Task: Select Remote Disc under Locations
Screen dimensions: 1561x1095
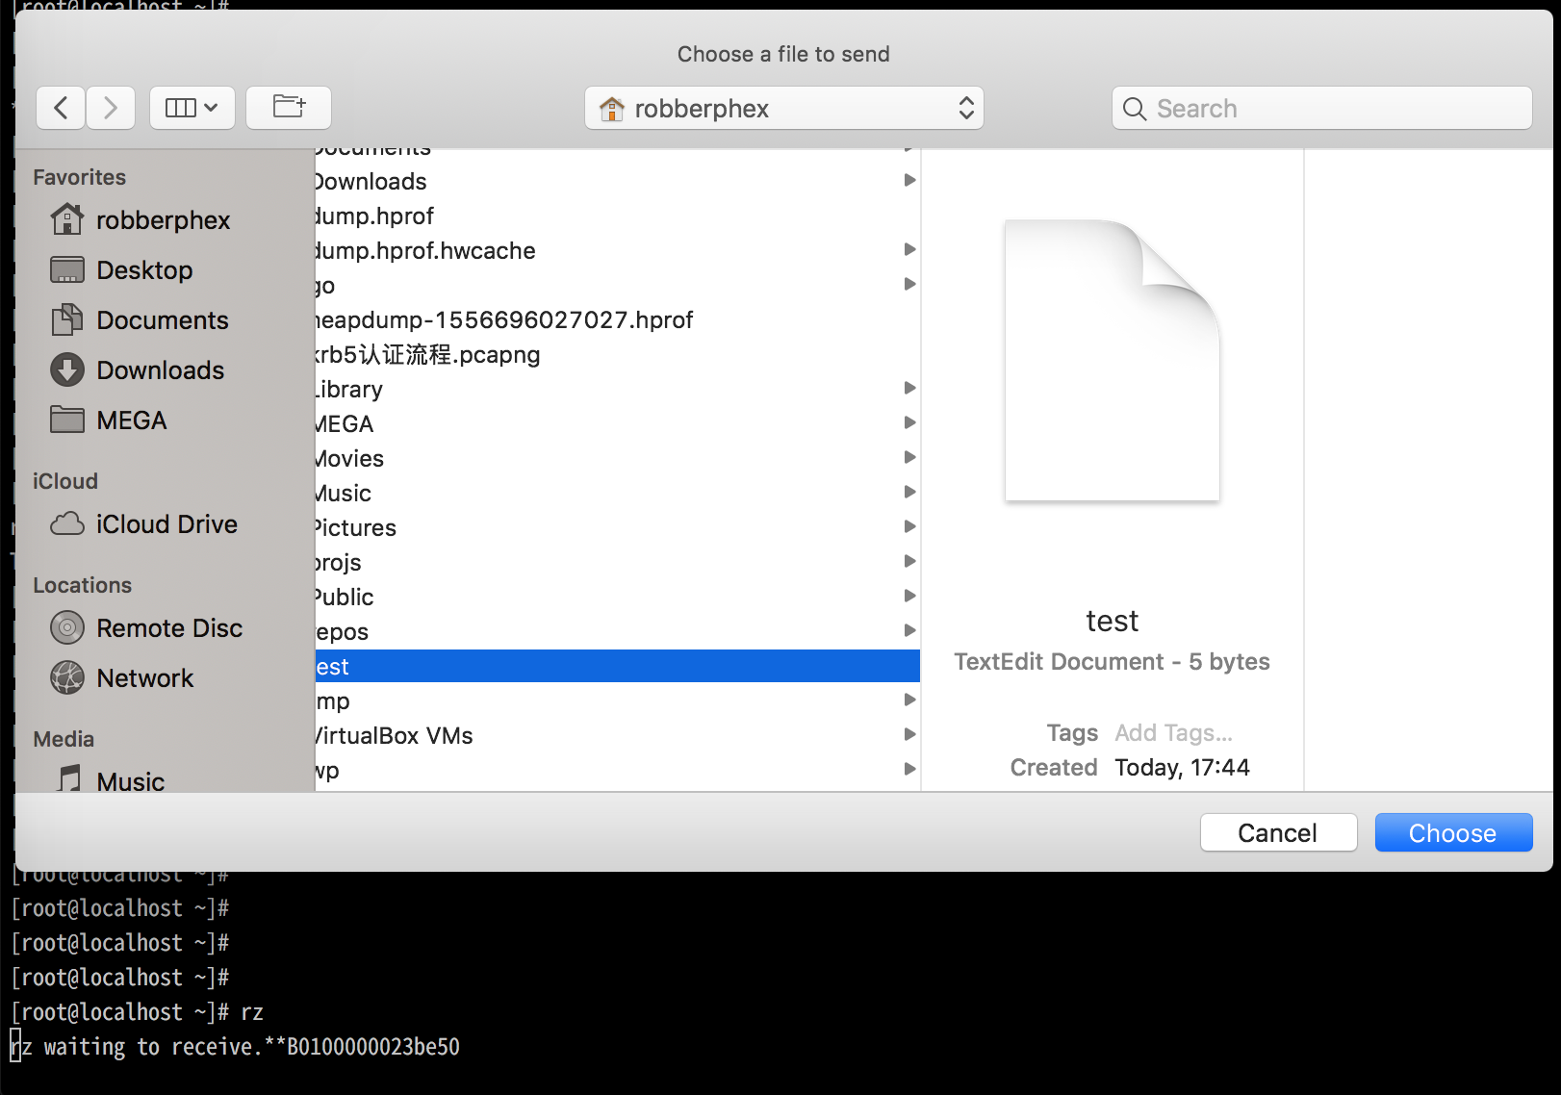Action: 168,628
